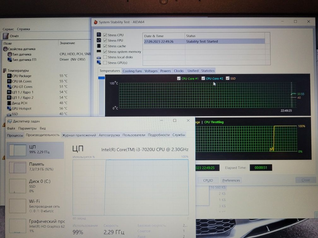Switch to the Процессы tab

coord(15,135)
